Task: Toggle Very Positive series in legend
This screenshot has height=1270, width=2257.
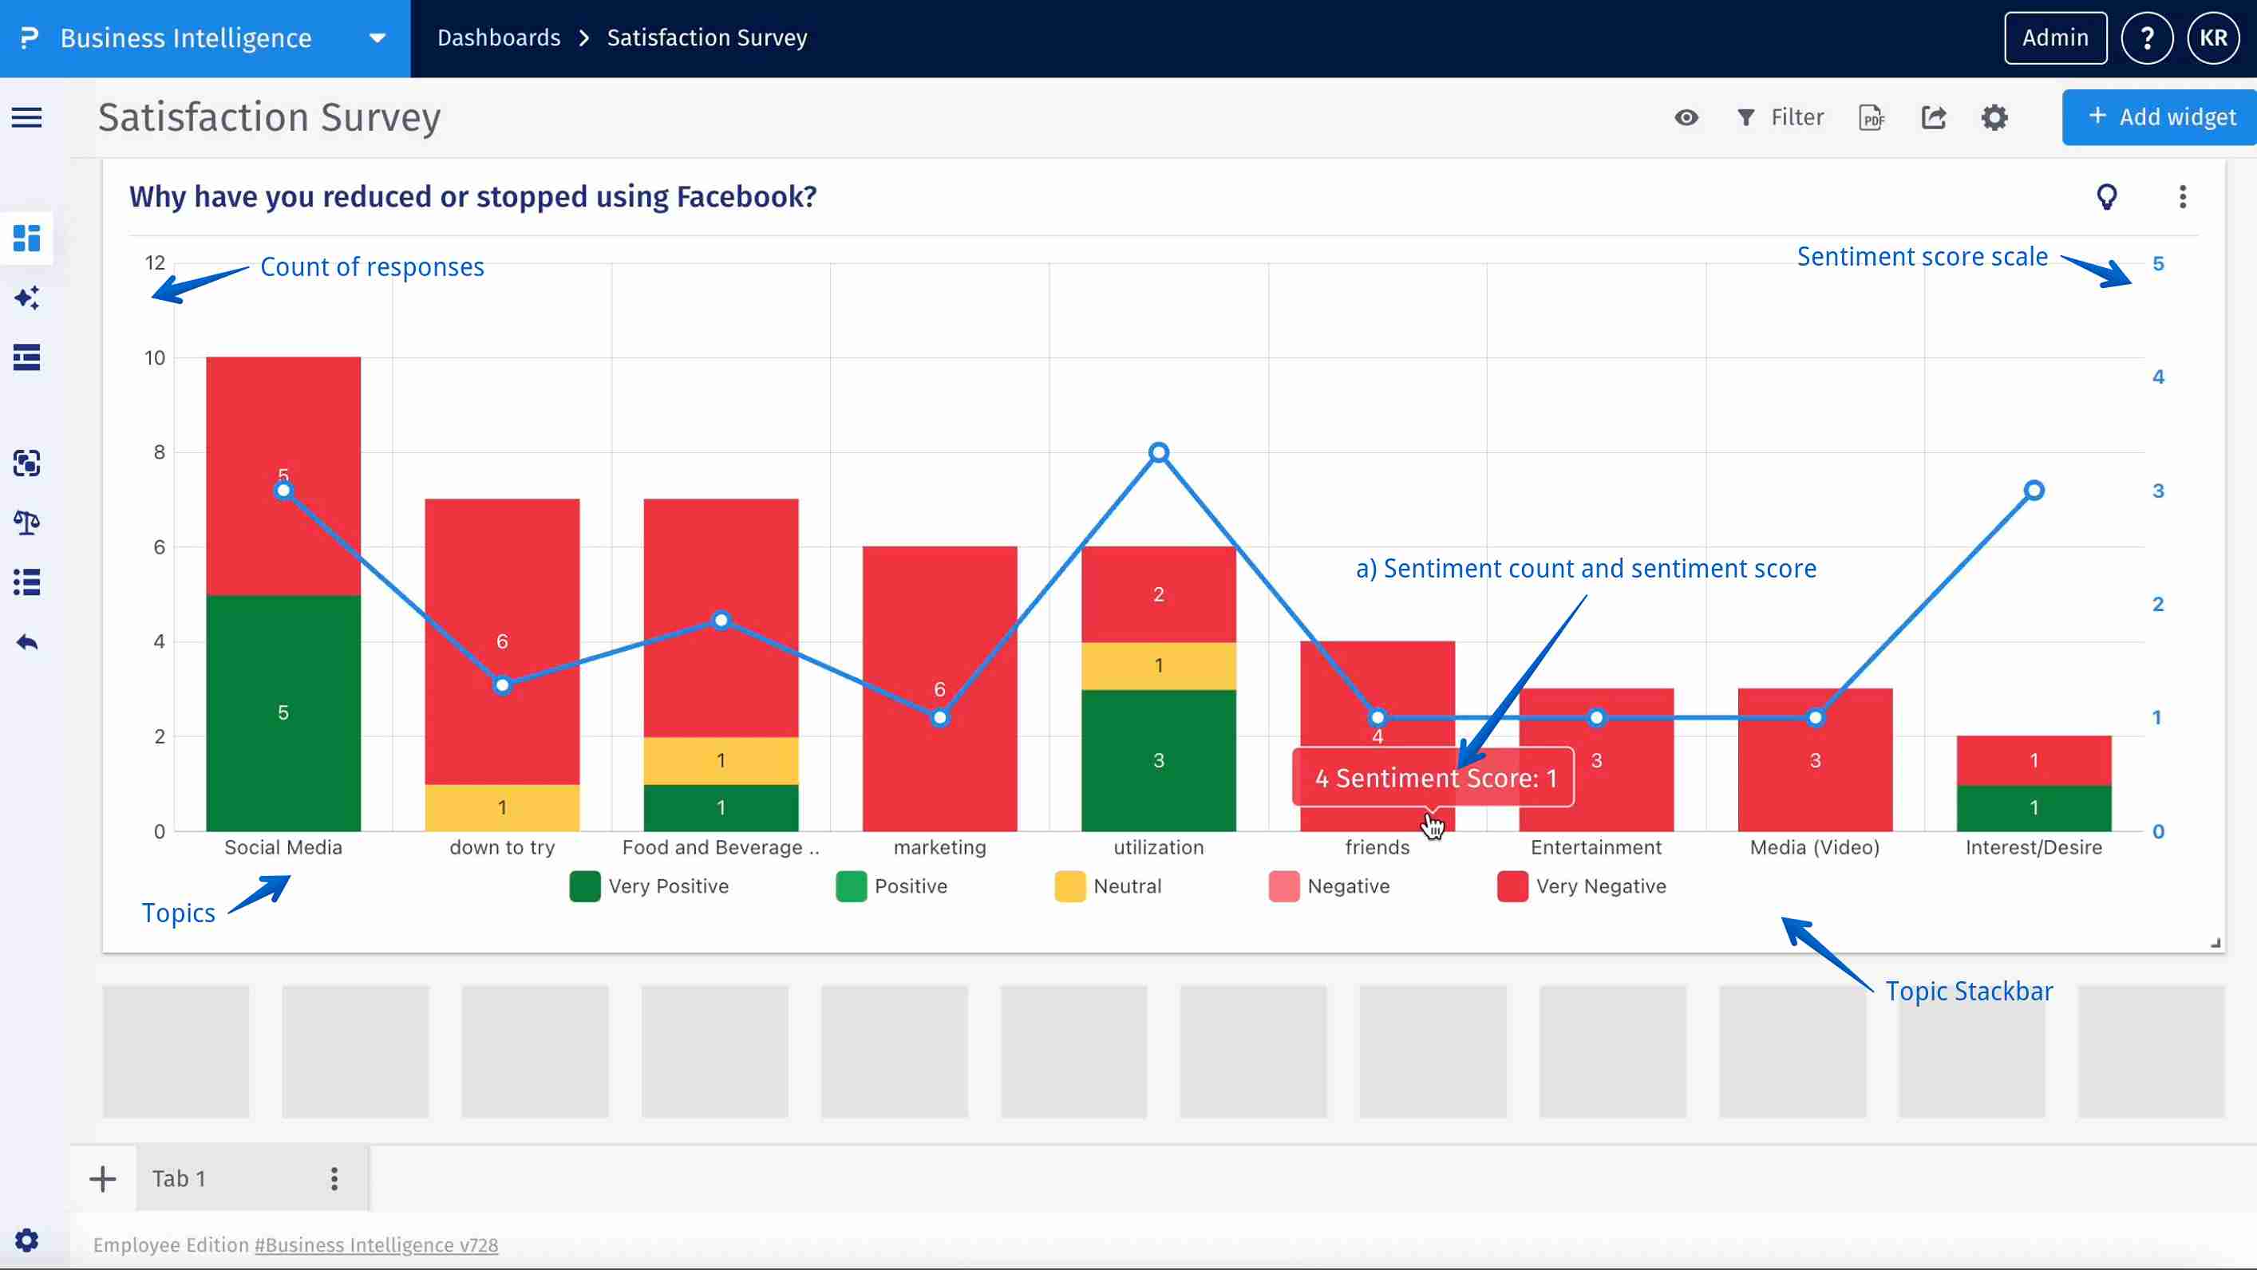Action: point(649,886)
